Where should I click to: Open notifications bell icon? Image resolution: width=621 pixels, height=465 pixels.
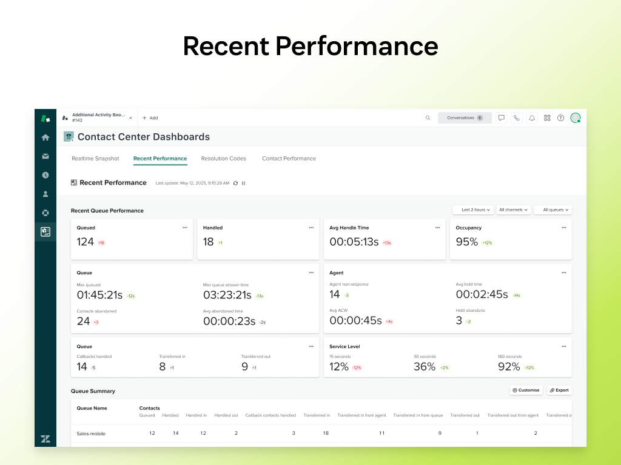[x=532, y=118]
